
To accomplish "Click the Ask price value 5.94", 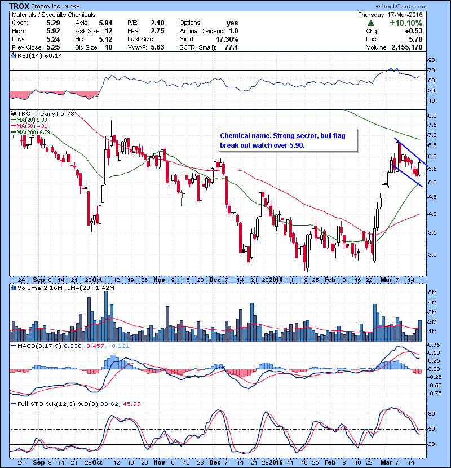I will pos(105,23).
